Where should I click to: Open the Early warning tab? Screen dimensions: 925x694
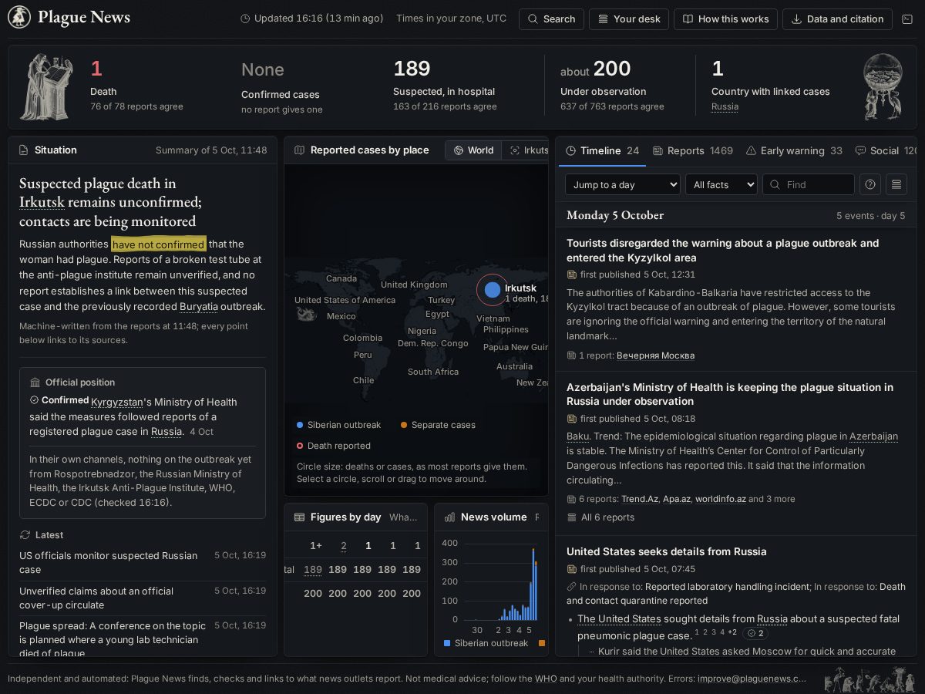point(794,150)
